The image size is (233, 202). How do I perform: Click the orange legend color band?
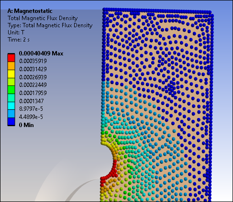pos(11,66)
